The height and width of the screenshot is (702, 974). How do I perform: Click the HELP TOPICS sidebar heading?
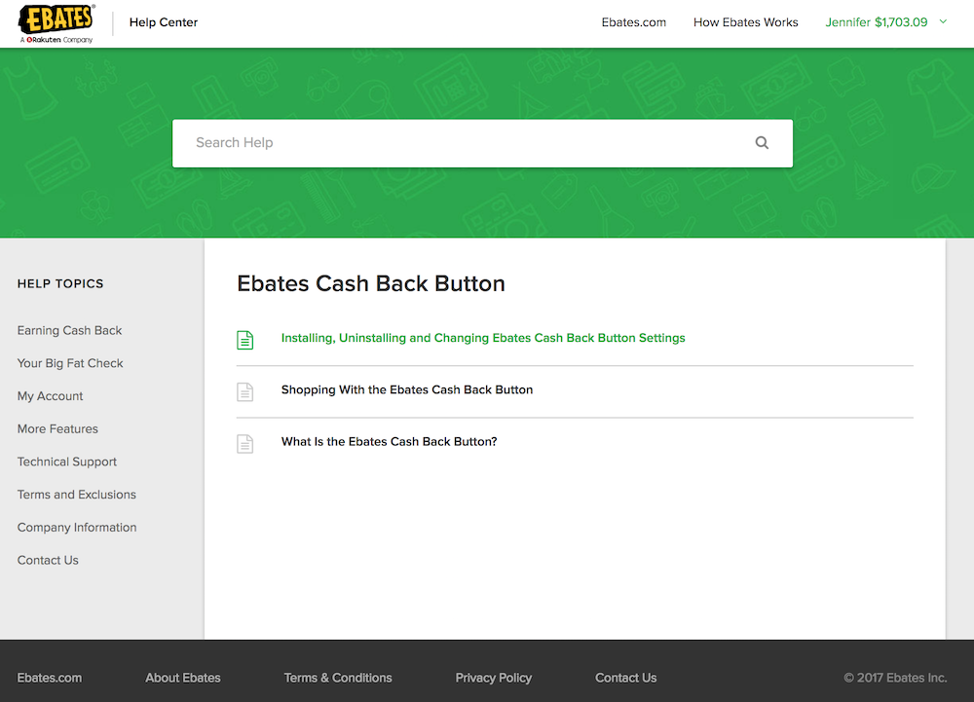pos(60,283)
